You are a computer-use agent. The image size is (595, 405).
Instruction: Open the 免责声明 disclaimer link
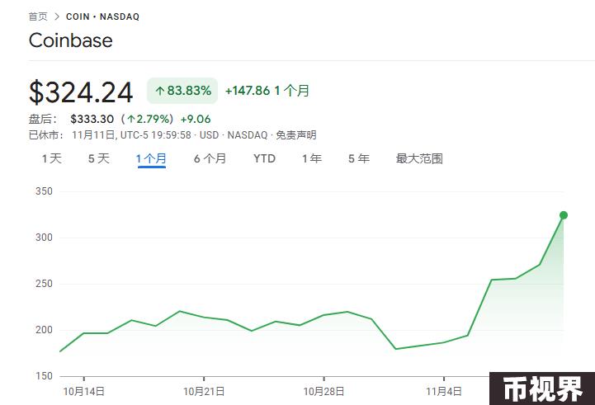(x=296, y=135)
